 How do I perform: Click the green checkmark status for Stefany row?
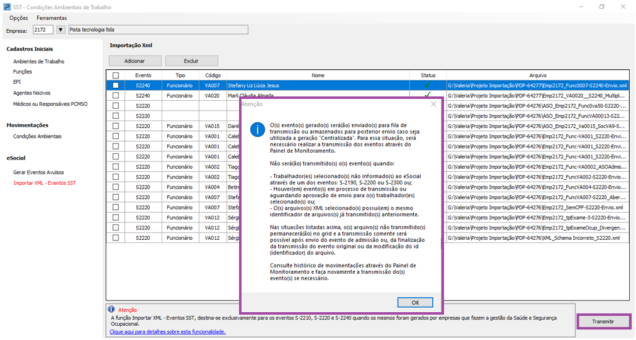427,85
